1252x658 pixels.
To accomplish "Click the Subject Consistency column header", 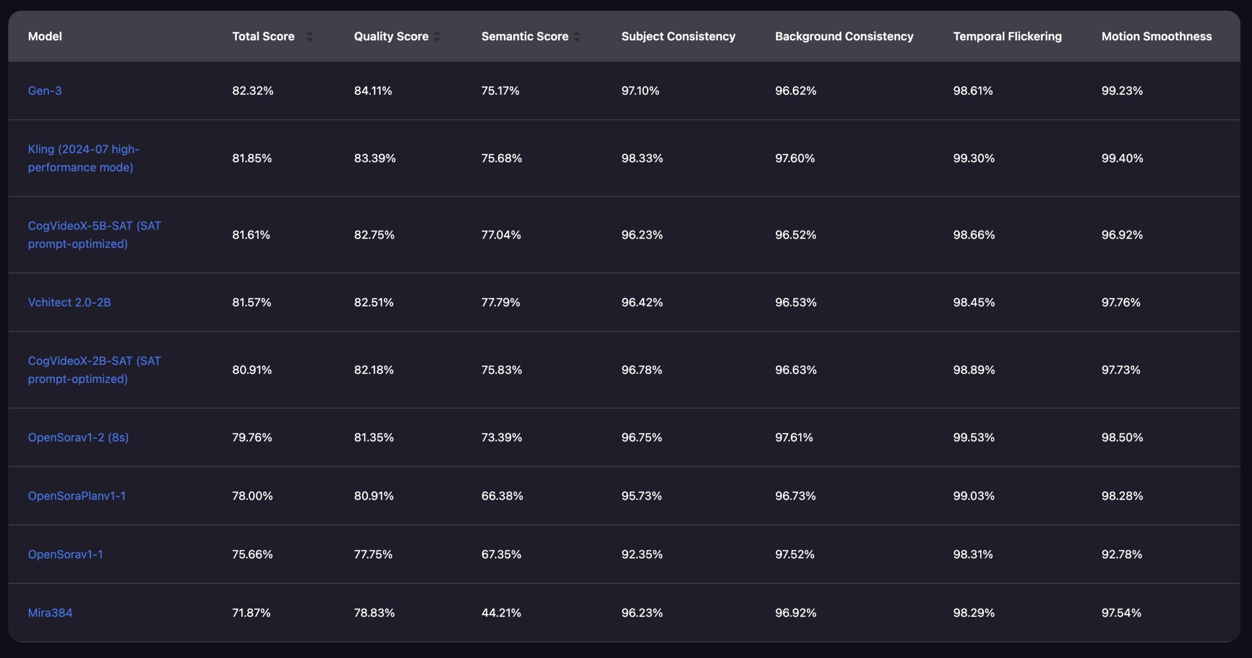I will 678,36.
